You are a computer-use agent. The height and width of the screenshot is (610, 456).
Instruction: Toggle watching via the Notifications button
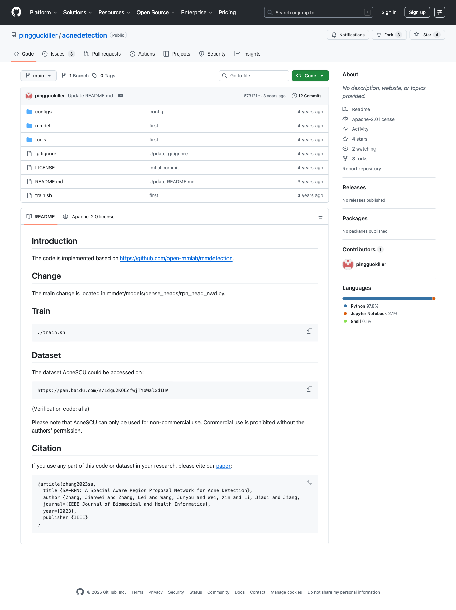click(x=348, y=35)
